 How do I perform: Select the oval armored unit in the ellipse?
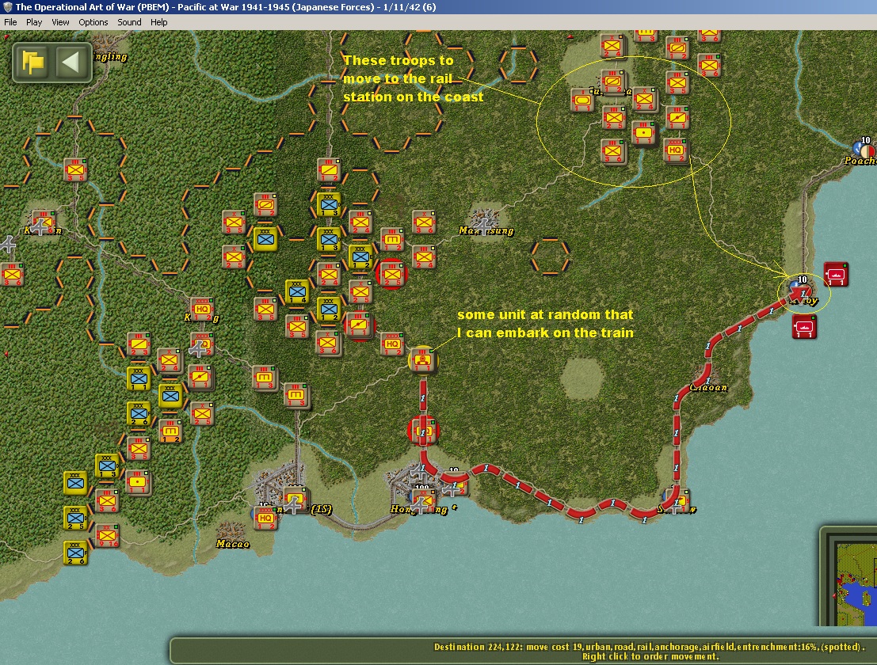pos(582,101)
